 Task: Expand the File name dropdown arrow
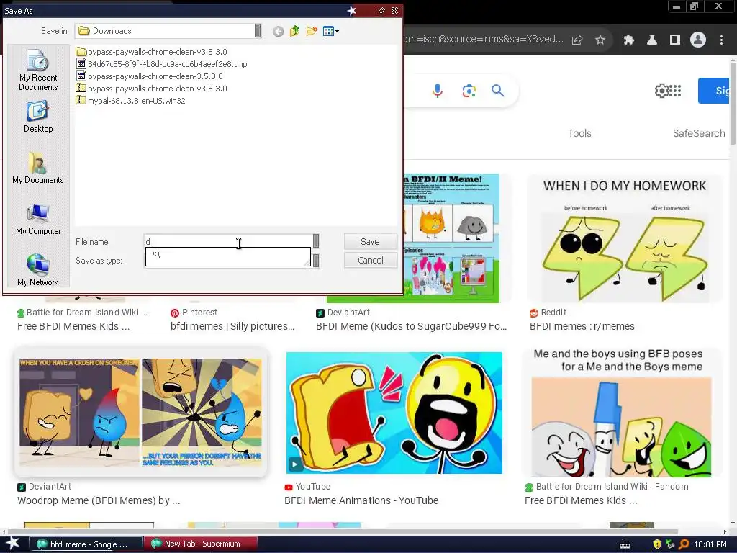pos(316,241)
